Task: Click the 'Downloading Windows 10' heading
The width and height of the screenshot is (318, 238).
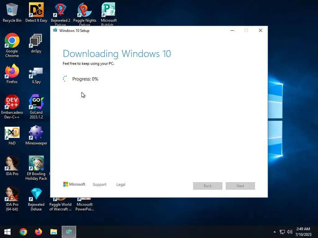Action: tap(117, 54)
